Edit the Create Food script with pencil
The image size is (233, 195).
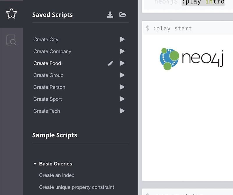click(111, 63)
